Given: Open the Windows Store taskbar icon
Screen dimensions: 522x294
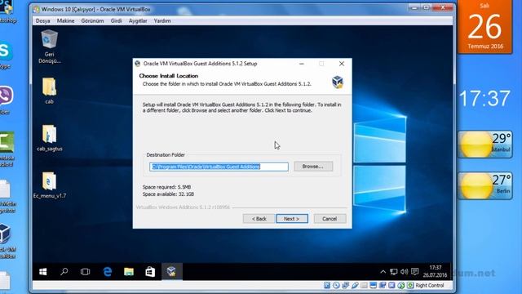Looking at the screenshot, I should coord(150,272).
